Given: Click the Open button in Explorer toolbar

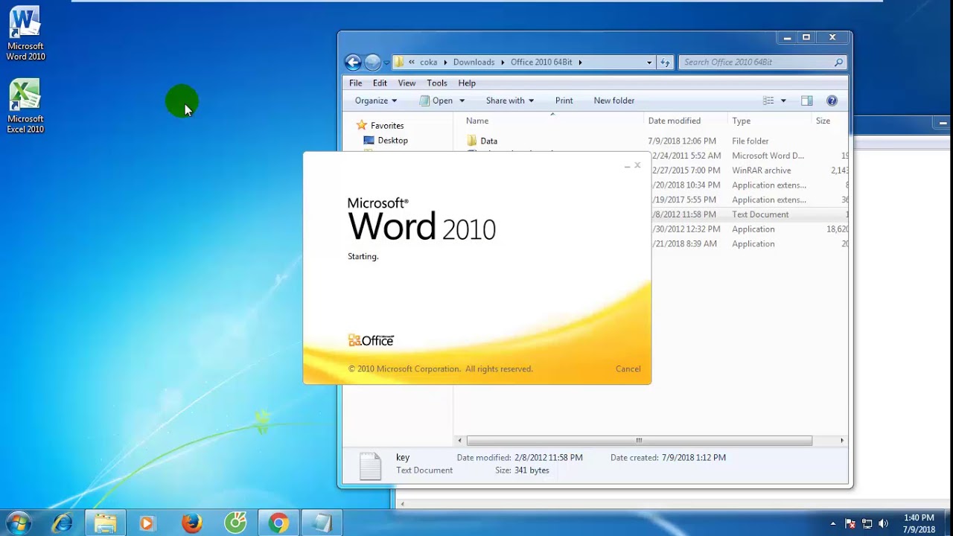Looking at the screenshot, I should tap(436, 100).
